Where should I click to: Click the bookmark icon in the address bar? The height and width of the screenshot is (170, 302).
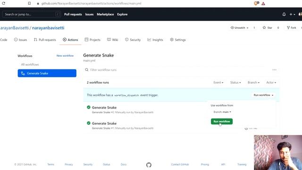click(x=29, y=3)
